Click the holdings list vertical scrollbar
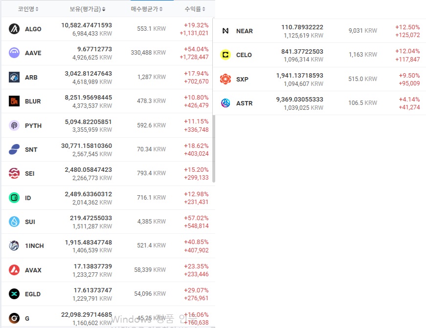 click(x=214, y=148)
